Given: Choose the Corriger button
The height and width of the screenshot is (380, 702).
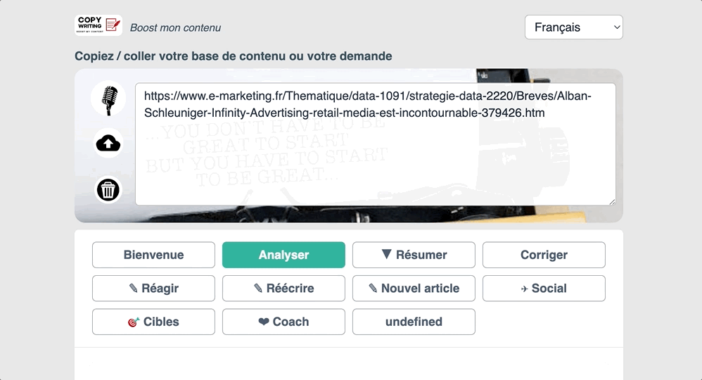Looking at the screenshot, I should (x=544, y=255).
